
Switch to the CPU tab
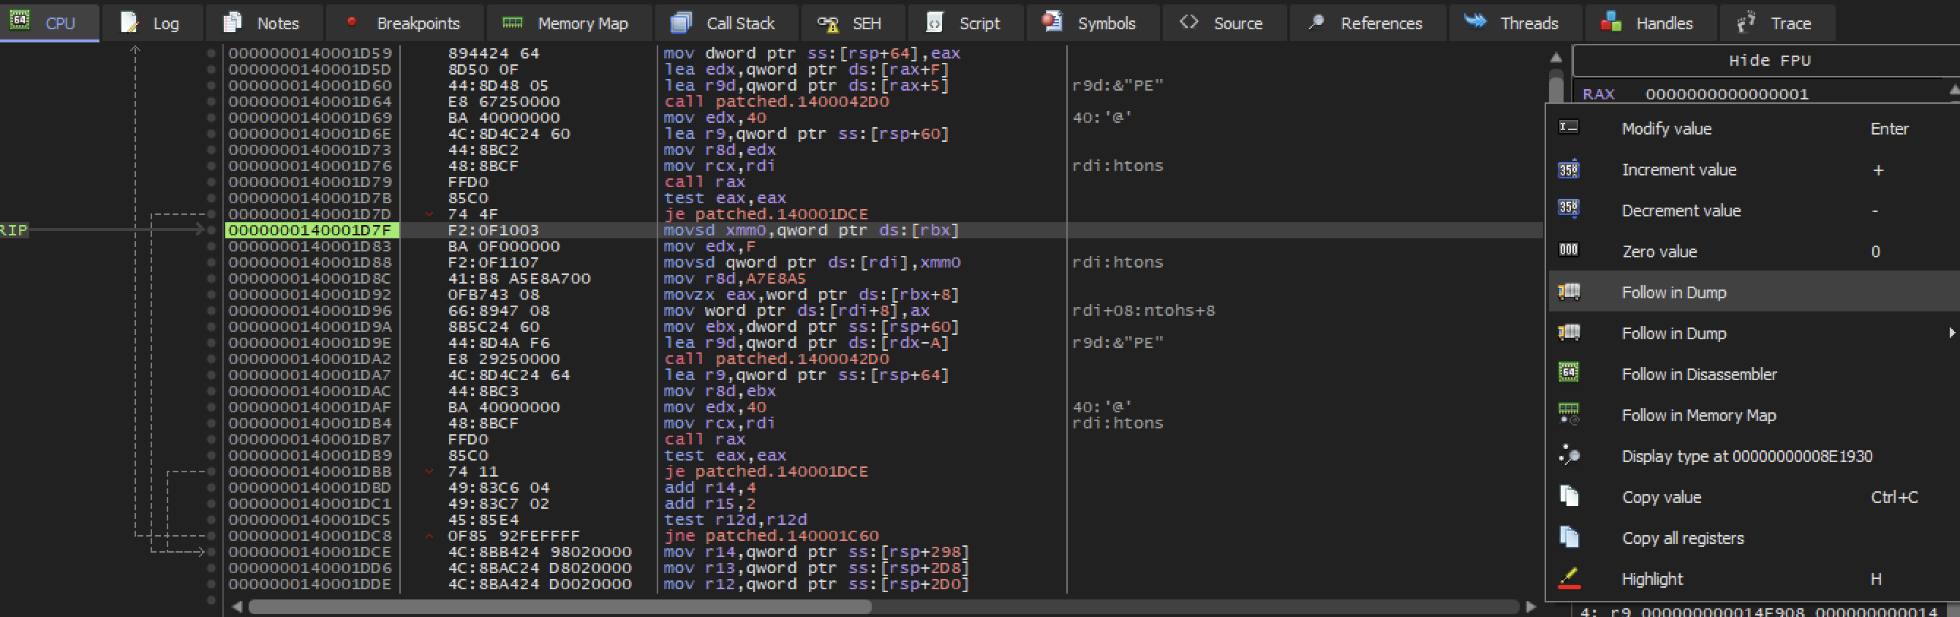tap(50, 23)
